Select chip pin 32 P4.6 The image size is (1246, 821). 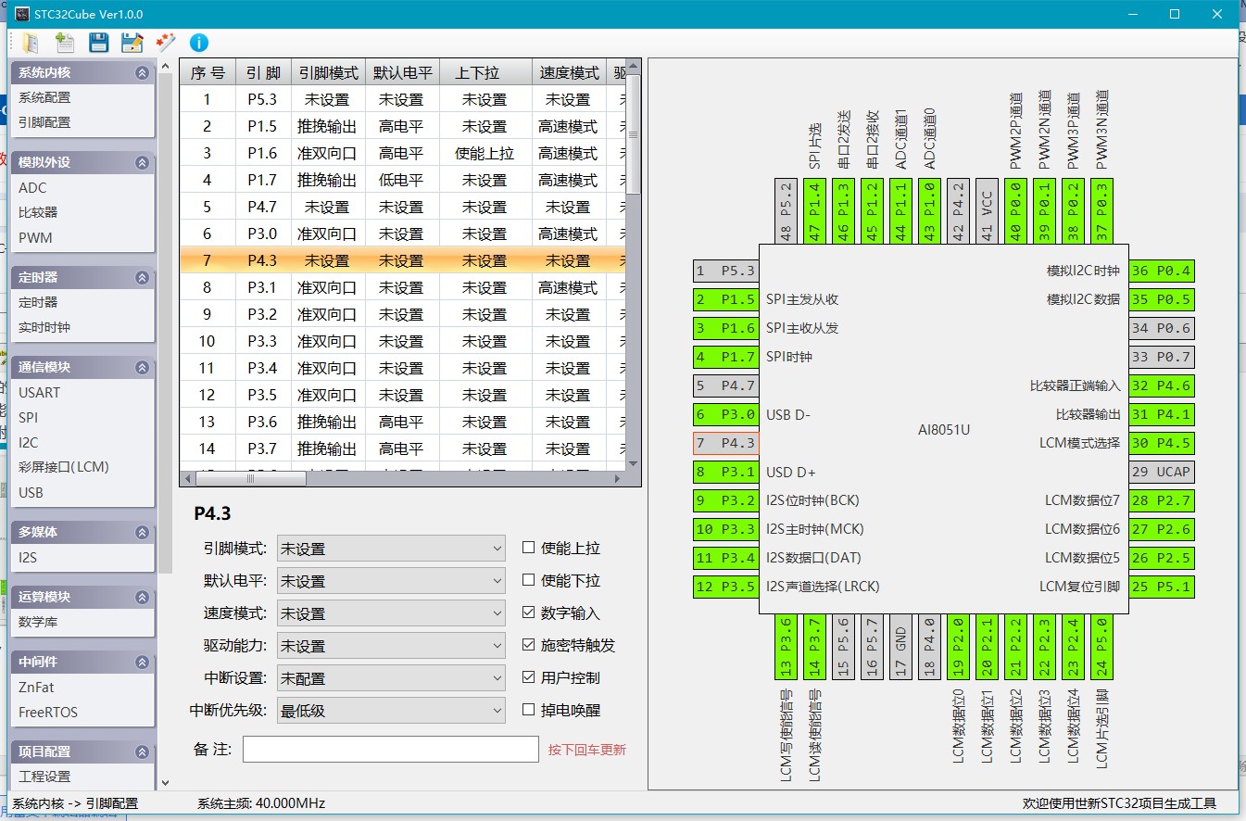pyautogui.click(x=1161, y=385)
